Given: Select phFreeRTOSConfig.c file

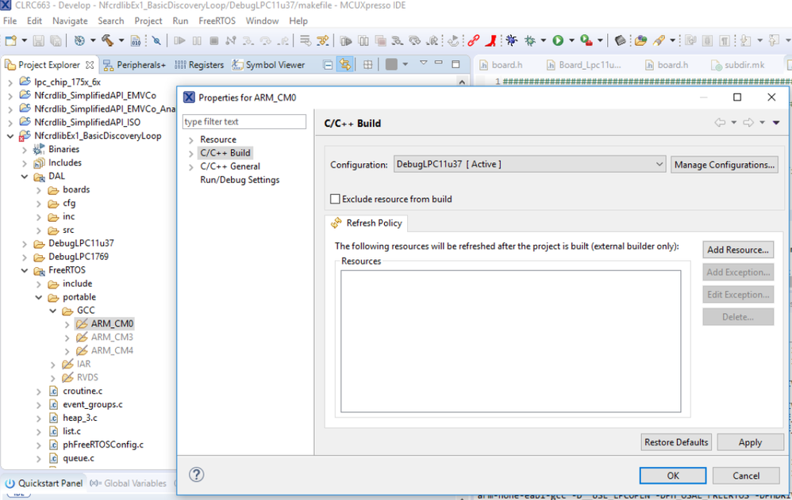Looking at the screenshot, I should pyautogui.click(x=103, y=445).
